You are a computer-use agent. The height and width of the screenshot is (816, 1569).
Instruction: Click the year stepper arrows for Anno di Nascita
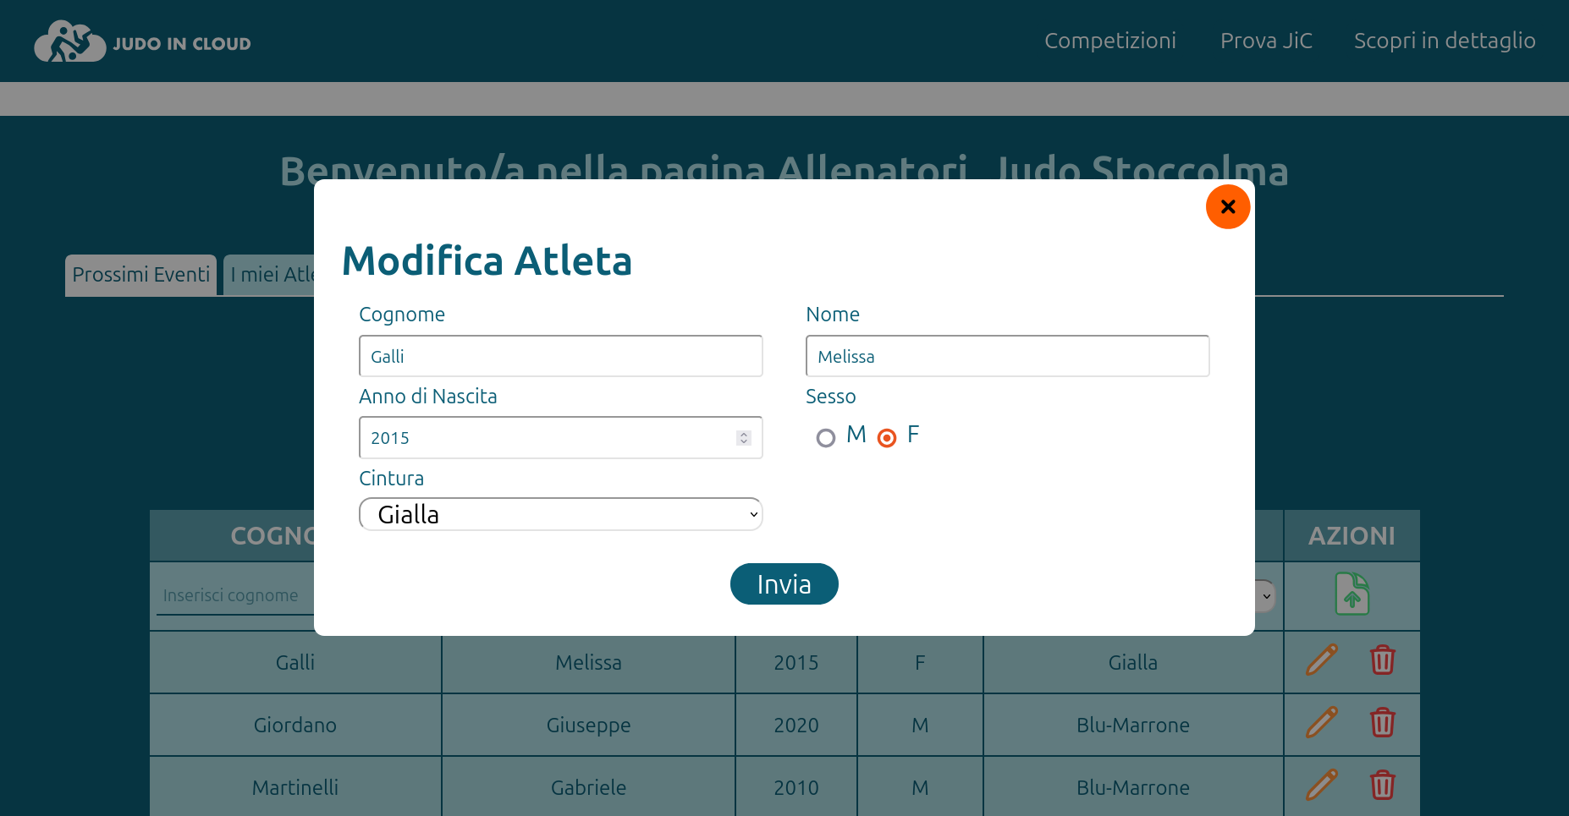743,437
